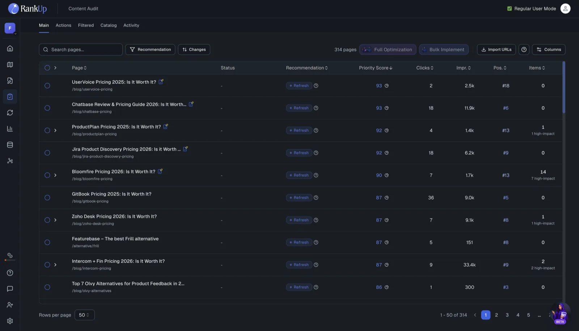The height and width of the screenshot is (331, 579).
Task: Toggle the select-all checkbox in table header
Action: [47, 68]
